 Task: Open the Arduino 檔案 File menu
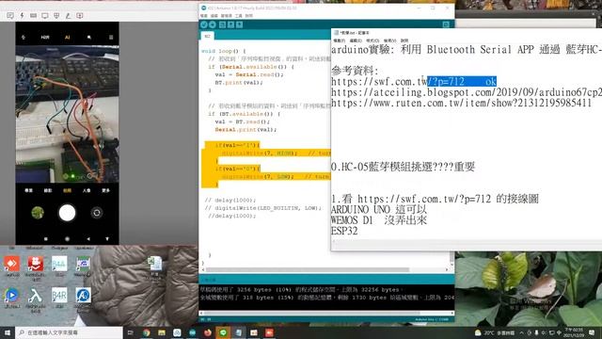click(204, 16)
